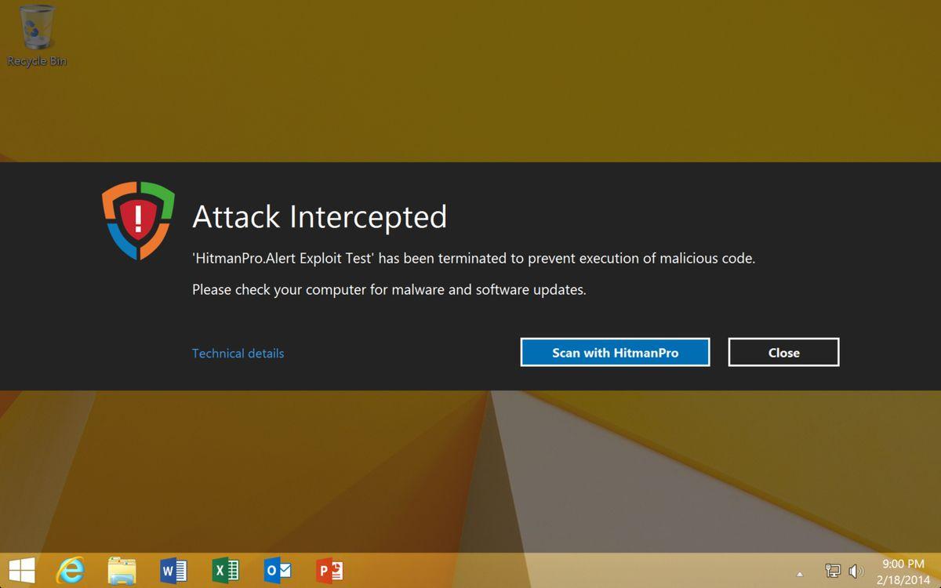The image size is (941, 588).
Task: Launch Microsoft Outlook from the taskbar
Action: pyautogui.click(x=278, y=570)
